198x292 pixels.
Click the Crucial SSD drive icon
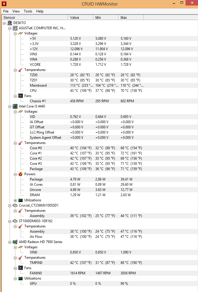coord(15,205)
